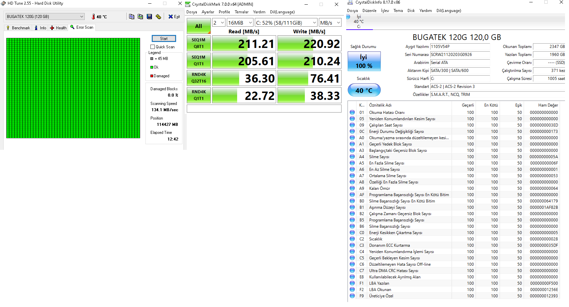Click the status circle for Ortalama Silme Sayısı
The height and width of the screenshot is (307, 569).
coord(352,175)
